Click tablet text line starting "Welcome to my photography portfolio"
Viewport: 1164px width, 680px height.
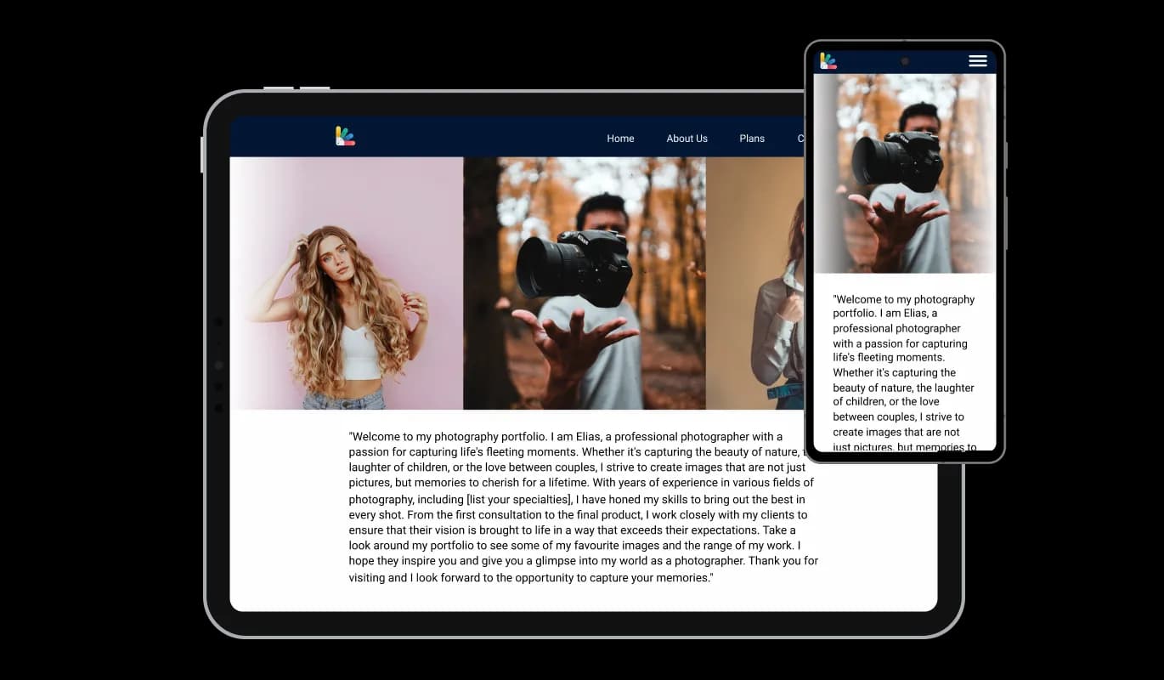click(x=566, y=437)
